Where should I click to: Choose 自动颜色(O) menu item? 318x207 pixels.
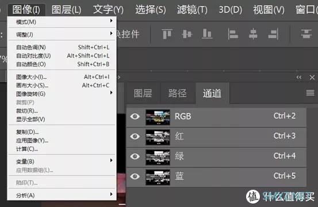click(x=62, y=64)
